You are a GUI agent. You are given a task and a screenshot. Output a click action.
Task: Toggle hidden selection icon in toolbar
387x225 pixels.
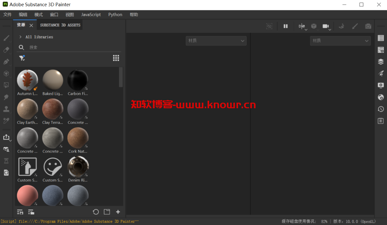click(x=269, y=26)
